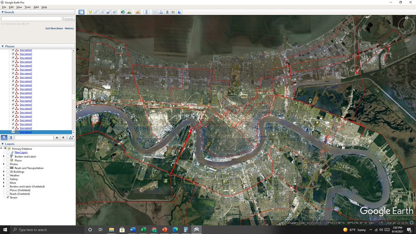This screenshot has width=416, height=234.
Task: Add a new placemark from the toolbar
Action: tap(90, 12)
